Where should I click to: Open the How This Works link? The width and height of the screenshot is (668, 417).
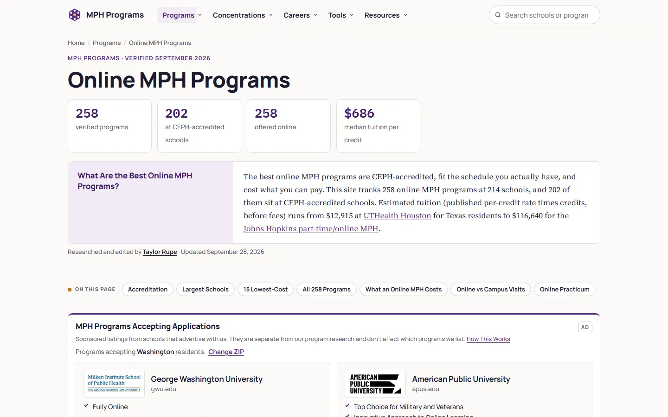pos(488,339)
